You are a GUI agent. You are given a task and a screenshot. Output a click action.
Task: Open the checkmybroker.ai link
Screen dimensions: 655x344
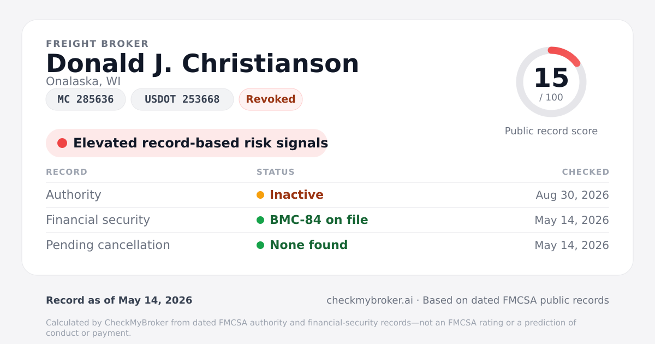coord(370,300)
